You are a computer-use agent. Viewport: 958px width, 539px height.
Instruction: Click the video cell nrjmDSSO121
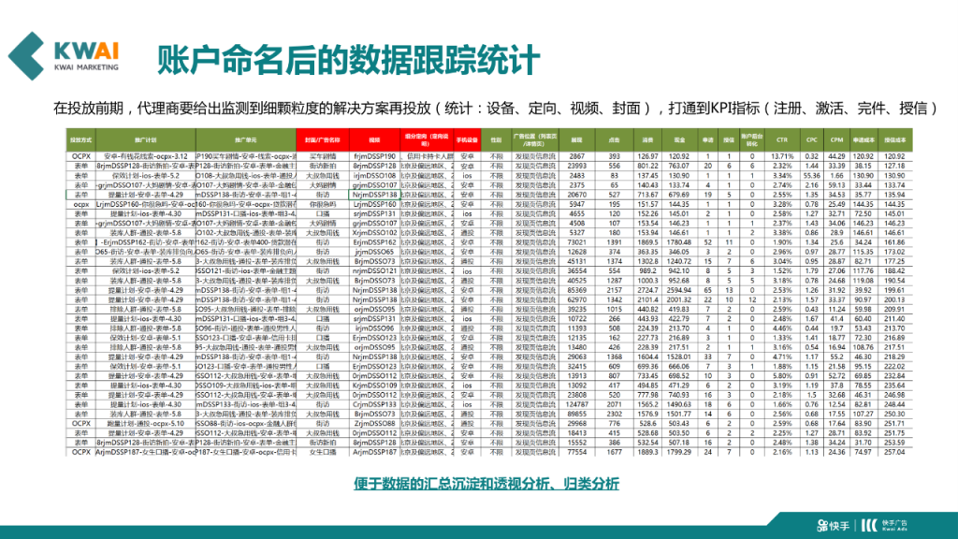coord(374,270)
